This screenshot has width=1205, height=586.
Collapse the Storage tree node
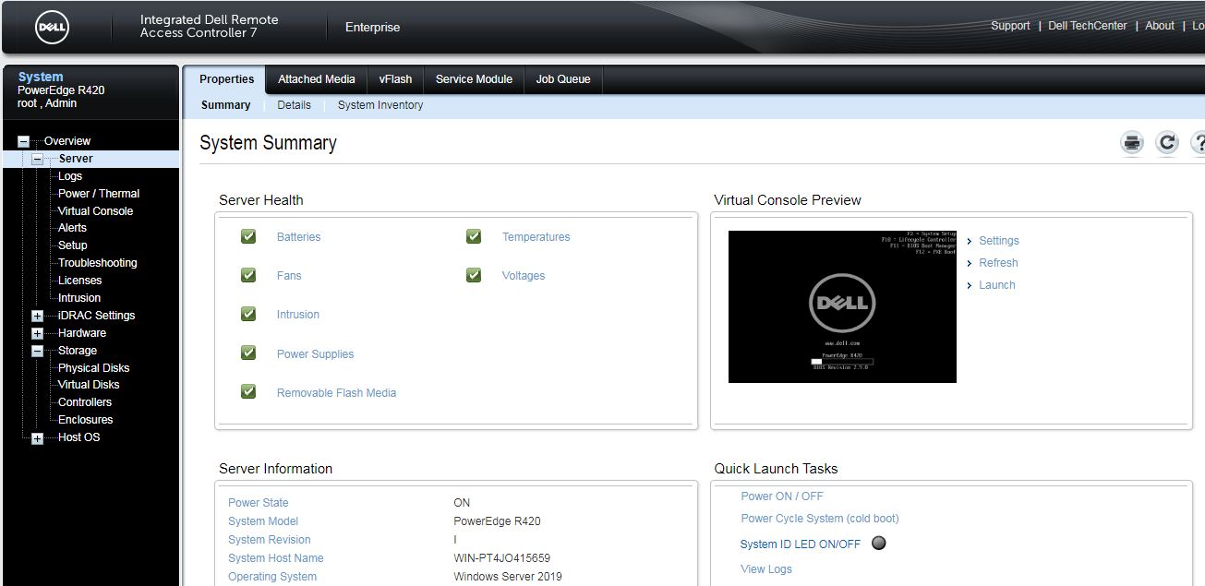35,350
